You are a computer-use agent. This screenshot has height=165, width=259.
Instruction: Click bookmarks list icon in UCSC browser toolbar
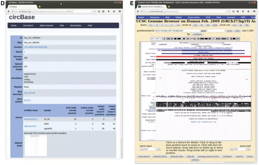tap(238, 11)
